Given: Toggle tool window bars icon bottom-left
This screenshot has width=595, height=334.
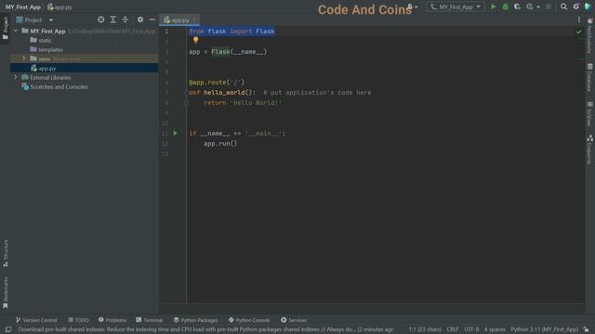Looking at the screenshot, I should pyautogui.click(x=8, y=329).
